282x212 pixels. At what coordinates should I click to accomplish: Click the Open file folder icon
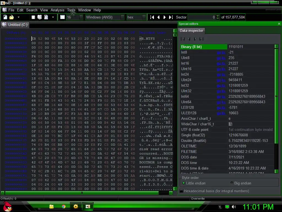coord(12,17)
